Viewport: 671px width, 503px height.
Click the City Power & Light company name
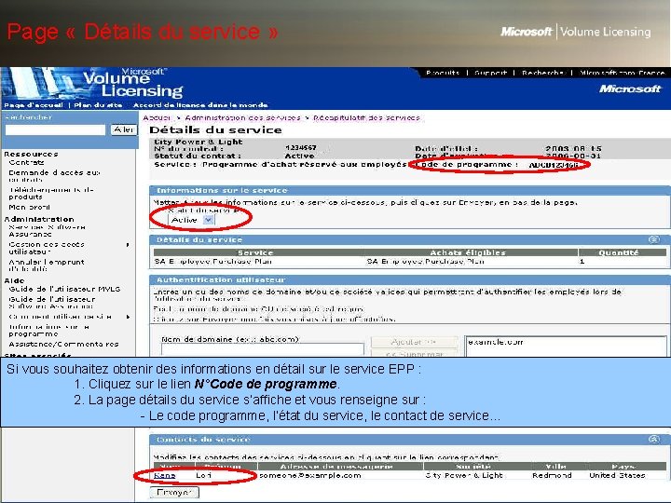tap(199, 142)
